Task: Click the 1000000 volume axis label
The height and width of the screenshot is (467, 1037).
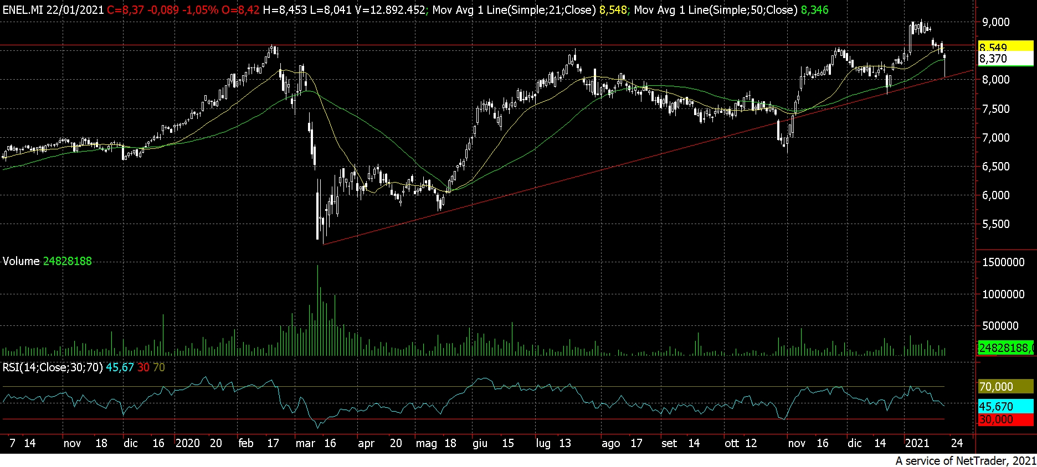Action: coord(1003,294)
